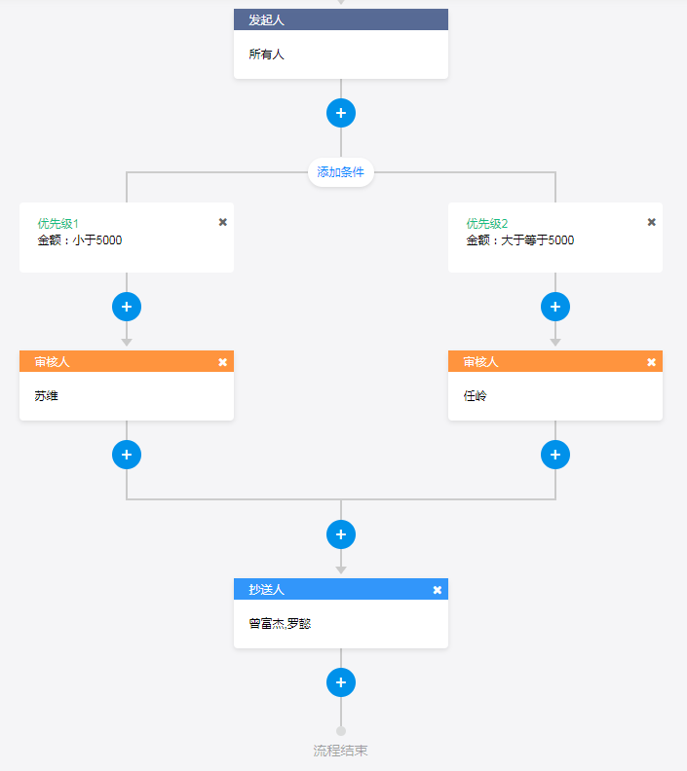
Task: Remove the 抄送人 node
Action: pyautogui.click(x=437, y=590)
